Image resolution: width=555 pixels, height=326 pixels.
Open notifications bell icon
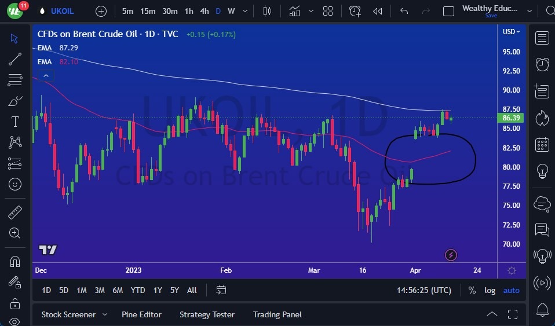542,309
